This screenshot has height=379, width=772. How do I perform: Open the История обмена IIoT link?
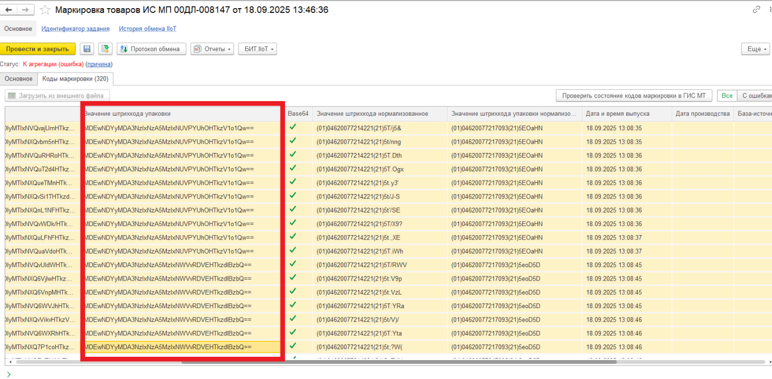click(147, 29)
